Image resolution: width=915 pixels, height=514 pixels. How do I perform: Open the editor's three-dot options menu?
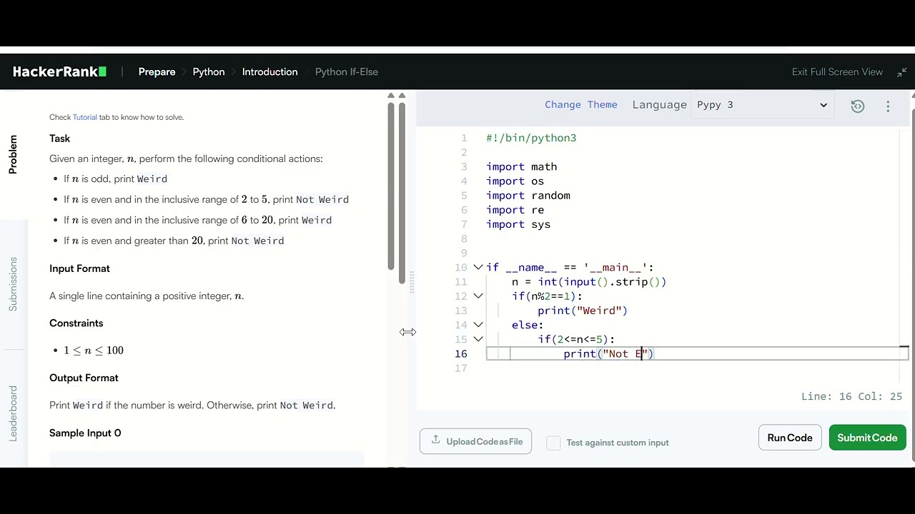pos(888,106)
